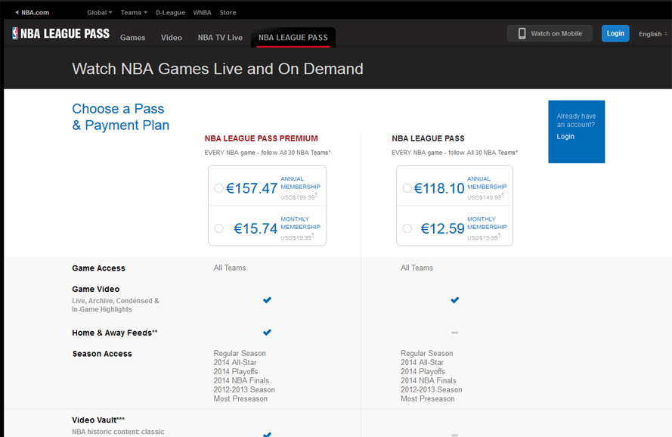The height and width of the screenshot is (437, 672).
Task: Open the Store link
Action: coord(228,12)
